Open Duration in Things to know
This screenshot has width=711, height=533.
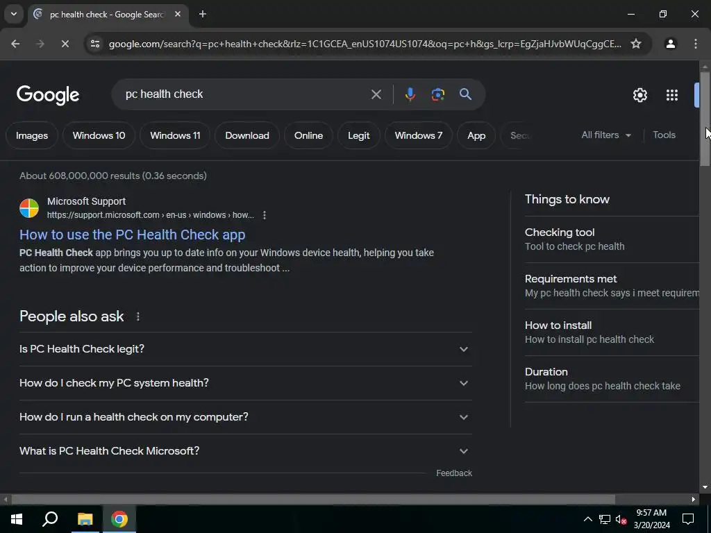pos(612,379)
